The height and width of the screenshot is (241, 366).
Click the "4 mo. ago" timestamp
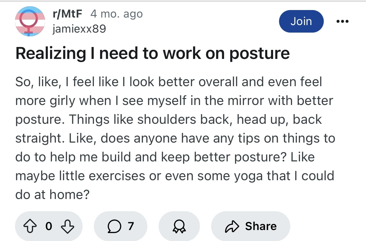(116, 14)
